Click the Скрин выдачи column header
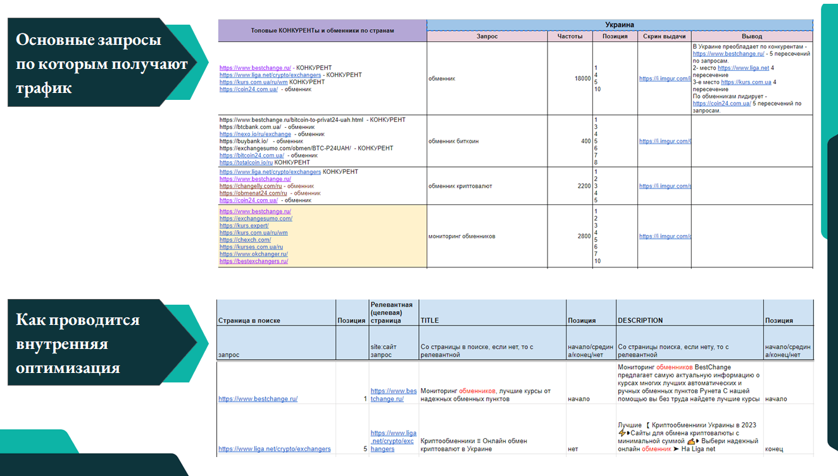 pos(664,37)
